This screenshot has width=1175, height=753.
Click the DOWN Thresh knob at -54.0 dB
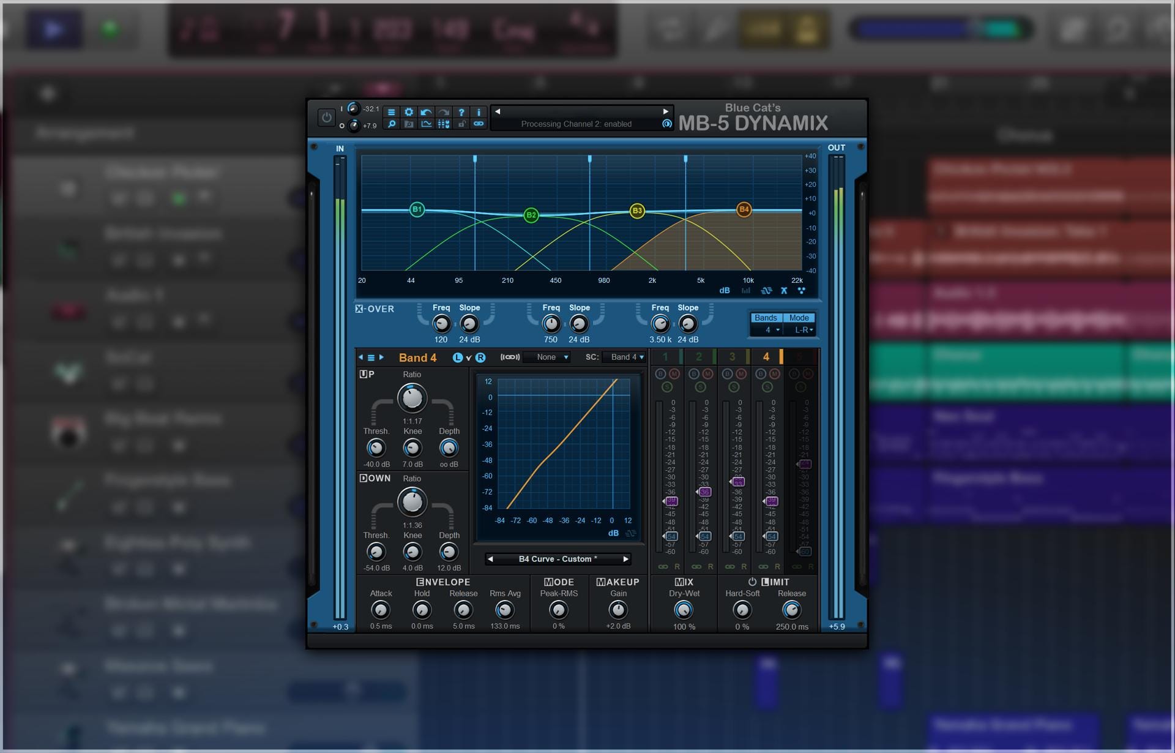(x=376, y=552)
